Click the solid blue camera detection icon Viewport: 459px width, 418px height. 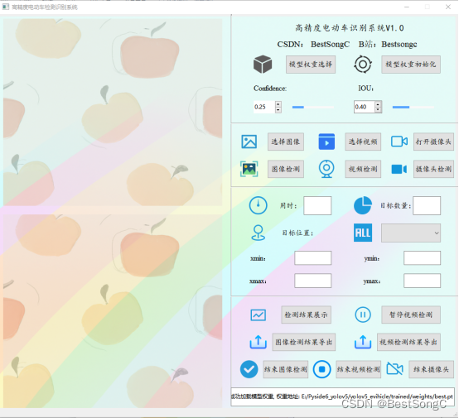tap(399, 169)
